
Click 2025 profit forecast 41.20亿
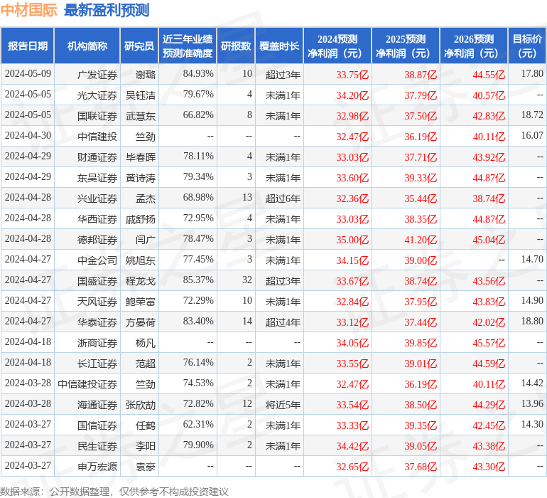[x=421, y=239]
